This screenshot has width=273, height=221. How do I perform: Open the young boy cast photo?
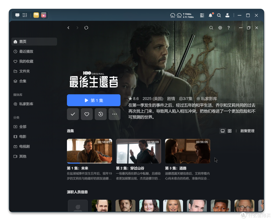pos(221,206)
